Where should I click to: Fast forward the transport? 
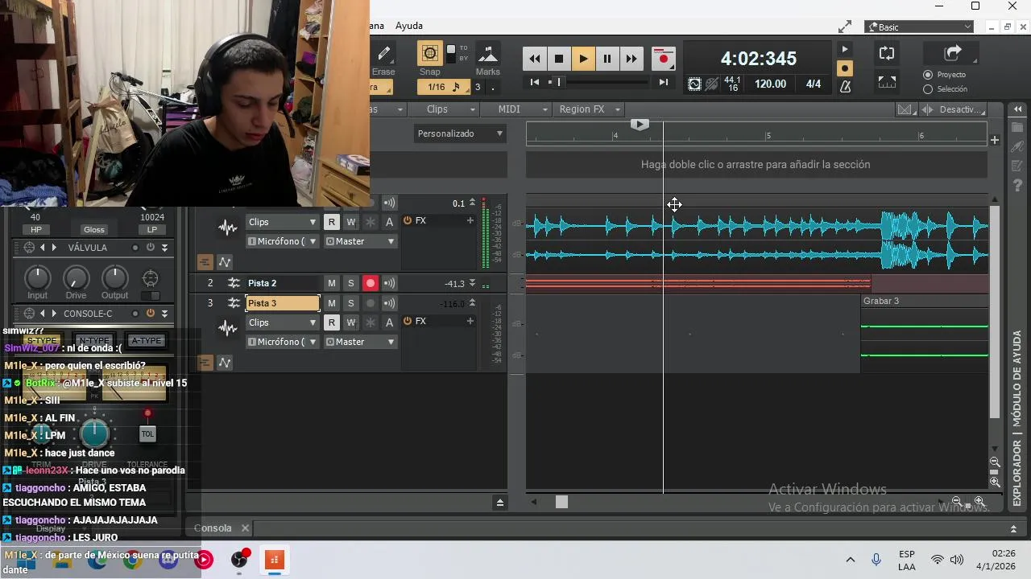631,59
